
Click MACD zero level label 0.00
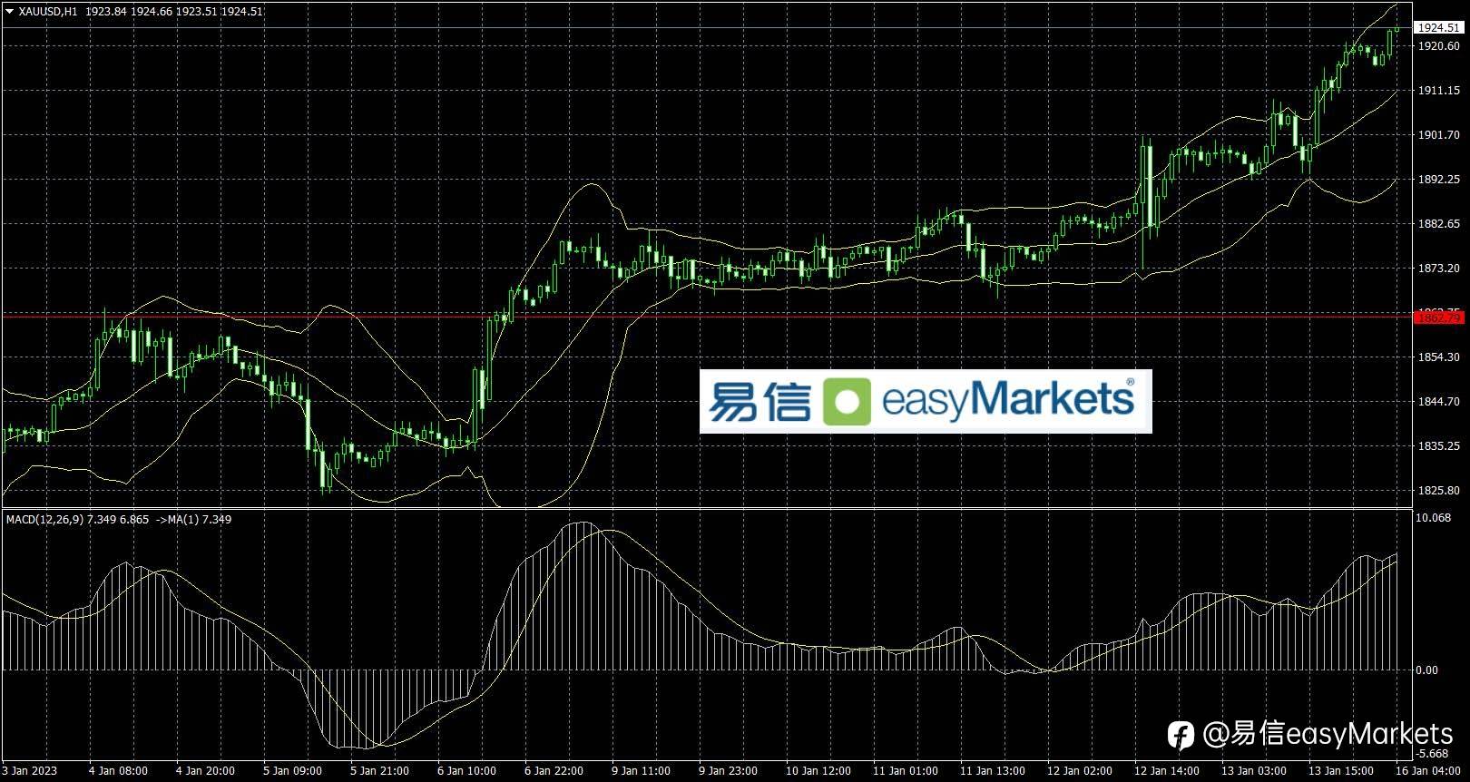click(x=1428, y=670)
